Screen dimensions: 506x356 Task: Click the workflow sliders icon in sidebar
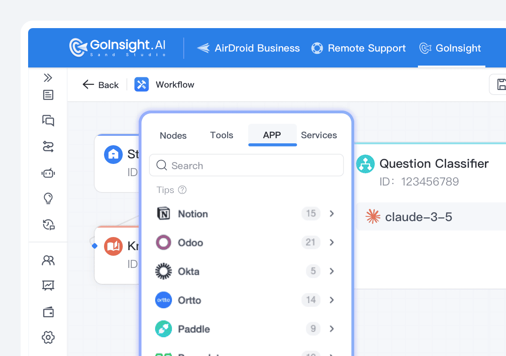(x=48, y=147)
